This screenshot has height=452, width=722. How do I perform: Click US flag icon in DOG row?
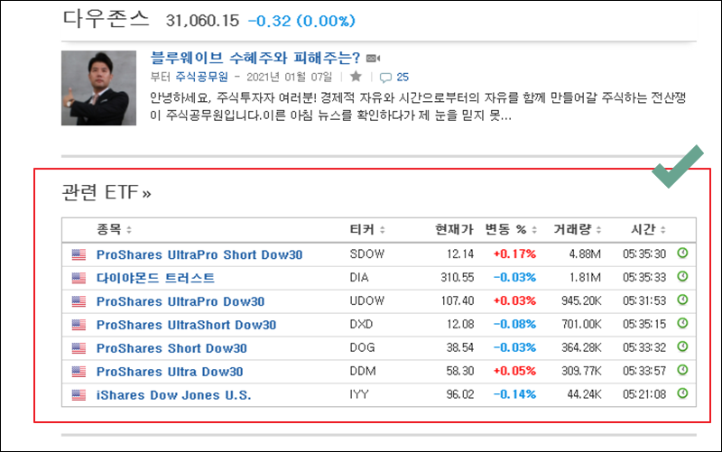point(79,348)
